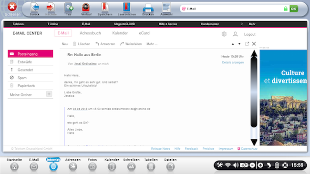Open Kundencenter menu item

tap(210, 24)
